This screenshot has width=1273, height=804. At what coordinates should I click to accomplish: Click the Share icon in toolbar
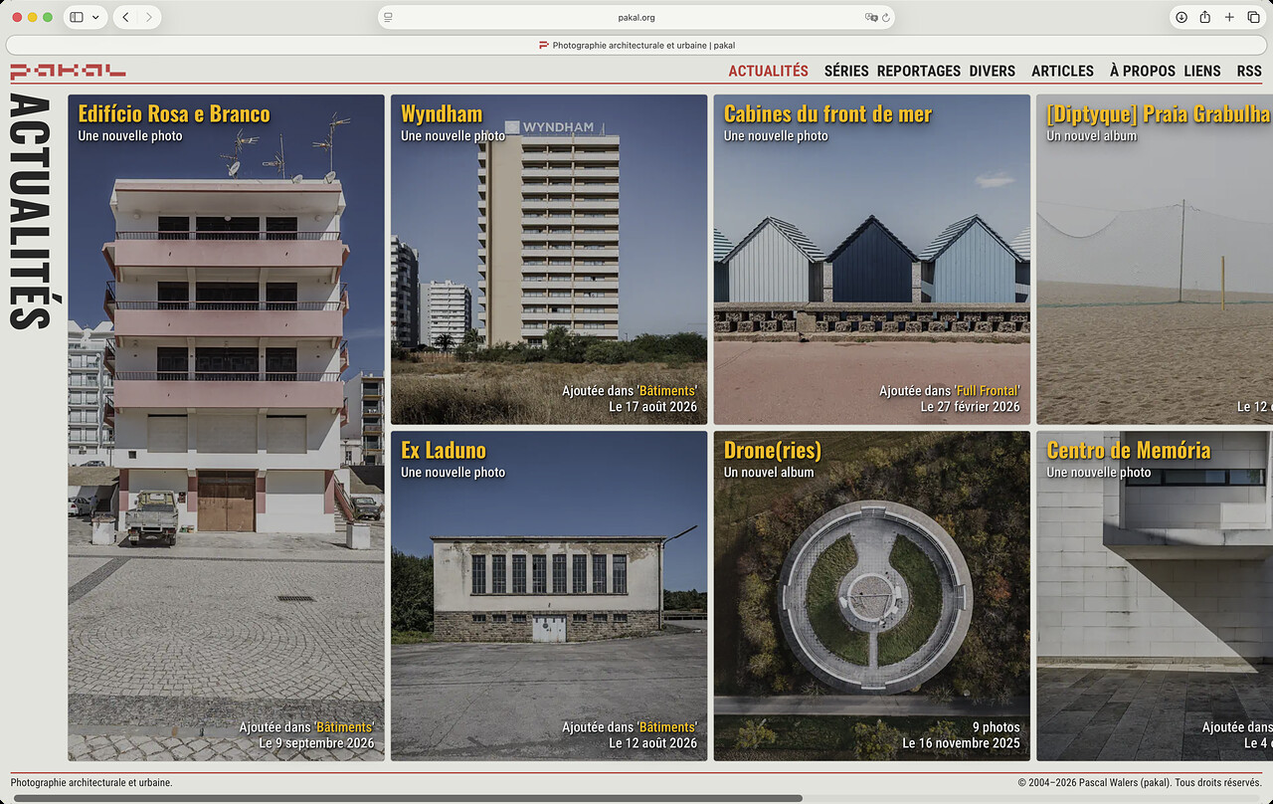pos(1205,17)
